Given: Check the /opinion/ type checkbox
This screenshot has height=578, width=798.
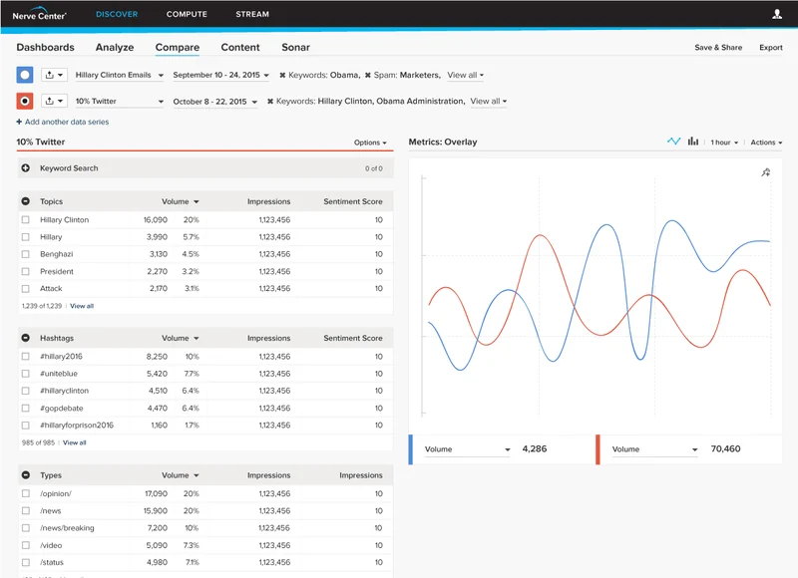Looking at the screenshot, I should point(26,493).
